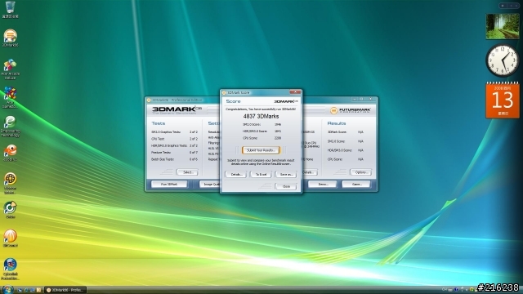Launch the 3DMark06 desktop shortcut
The height and width of the screenshot is (294, 523).
(10, 38)
